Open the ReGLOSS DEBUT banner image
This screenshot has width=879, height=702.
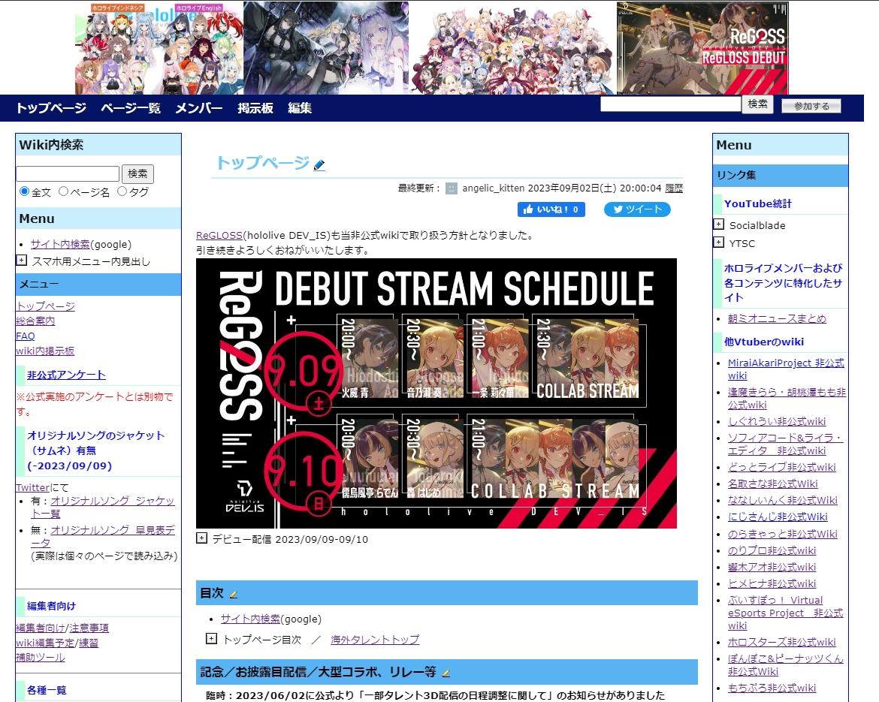click(x=702, y=48)
